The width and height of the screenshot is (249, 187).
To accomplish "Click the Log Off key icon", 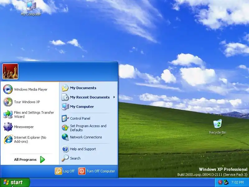I will pos(59,171).
